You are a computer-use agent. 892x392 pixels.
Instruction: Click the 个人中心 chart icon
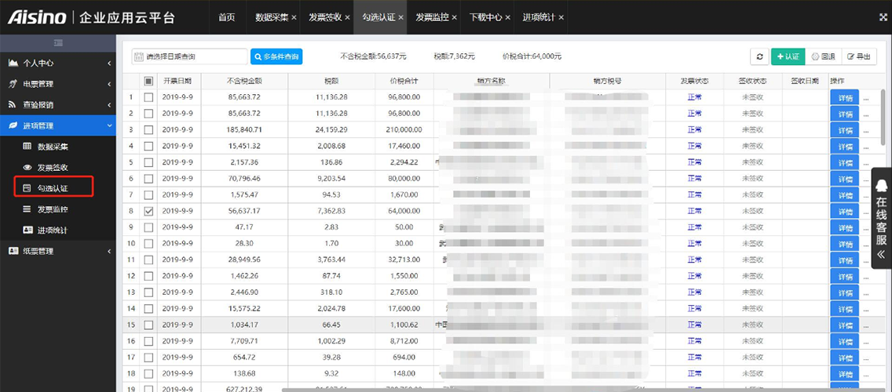click(x=13, y=63)
